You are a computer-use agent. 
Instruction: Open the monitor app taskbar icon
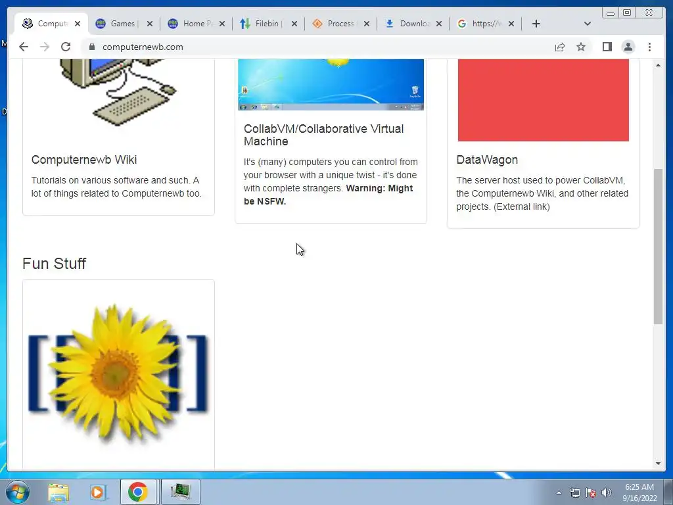180,492
